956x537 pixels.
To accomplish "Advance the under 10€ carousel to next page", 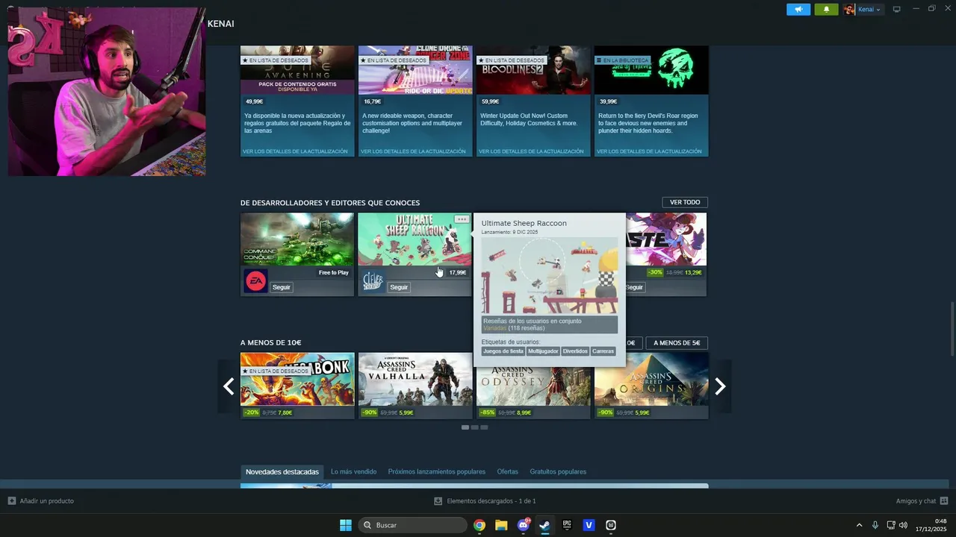I will (720, 386).
